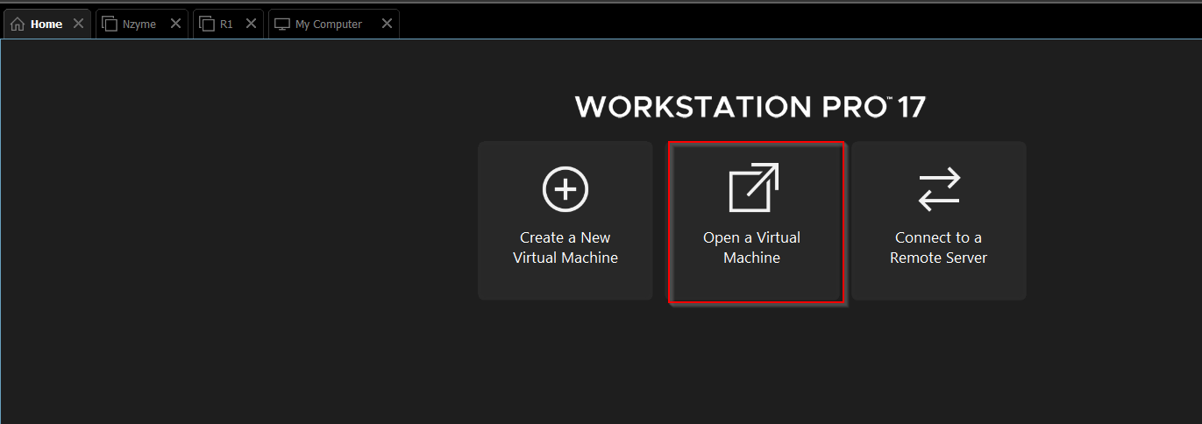Click the Home tab house icon
The width and height of the screenshot is (1202, 424).
coord(18,24)
